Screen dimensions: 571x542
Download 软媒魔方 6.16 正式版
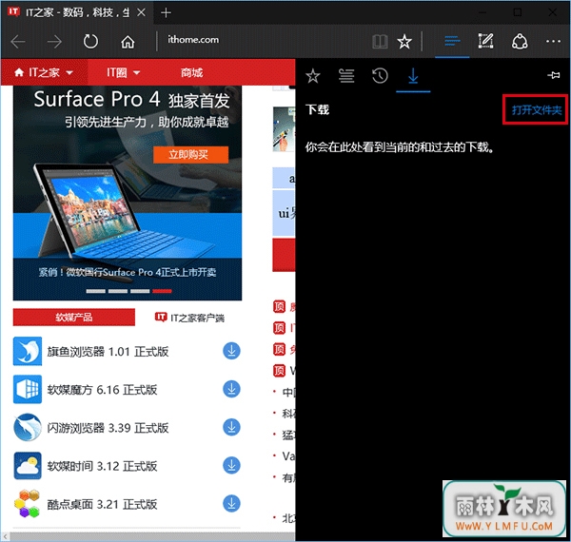click(x=231, y=389)
